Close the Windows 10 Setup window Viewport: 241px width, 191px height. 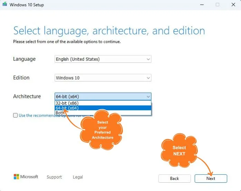pos(233,4)
